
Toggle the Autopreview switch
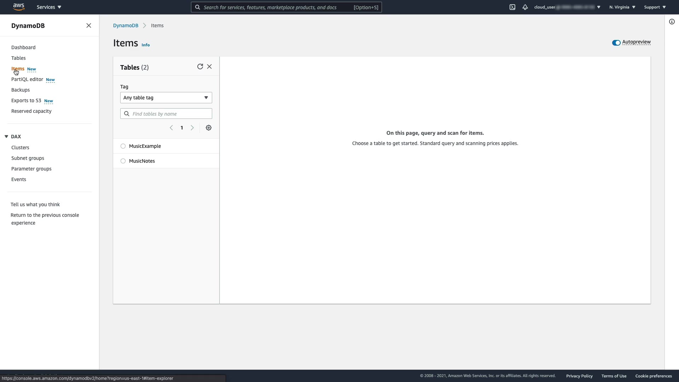(x=616, y=42)
